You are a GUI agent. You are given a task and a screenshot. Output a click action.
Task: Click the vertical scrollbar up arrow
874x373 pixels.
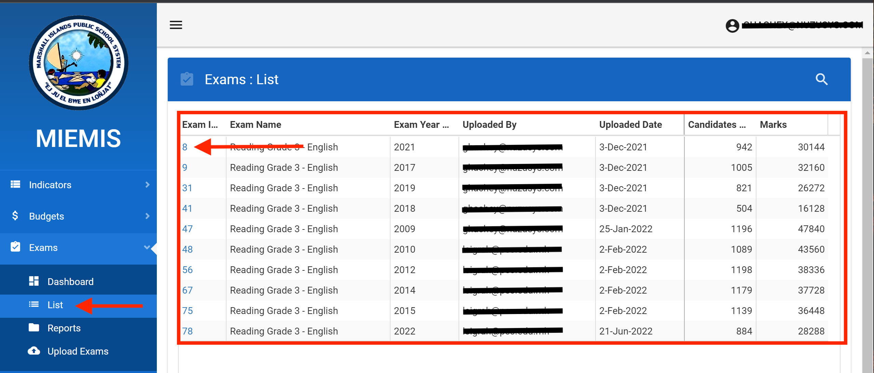pos(867,53)
